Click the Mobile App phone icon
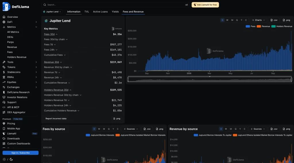The width and height of the screenshot is (294, 163). tap(4, 129)
